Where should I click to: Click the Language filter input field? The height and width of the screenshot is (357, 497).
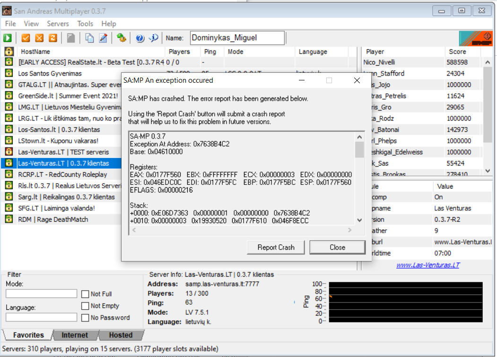pos(41,317)
